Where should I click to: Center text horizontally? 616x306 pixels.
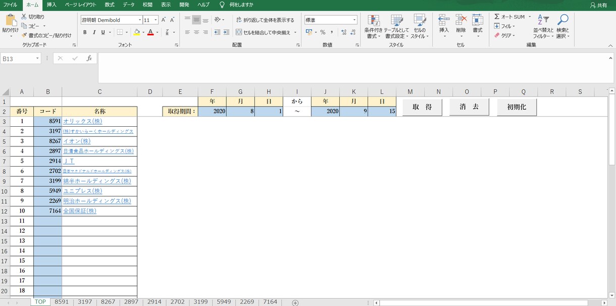(197, 32)
